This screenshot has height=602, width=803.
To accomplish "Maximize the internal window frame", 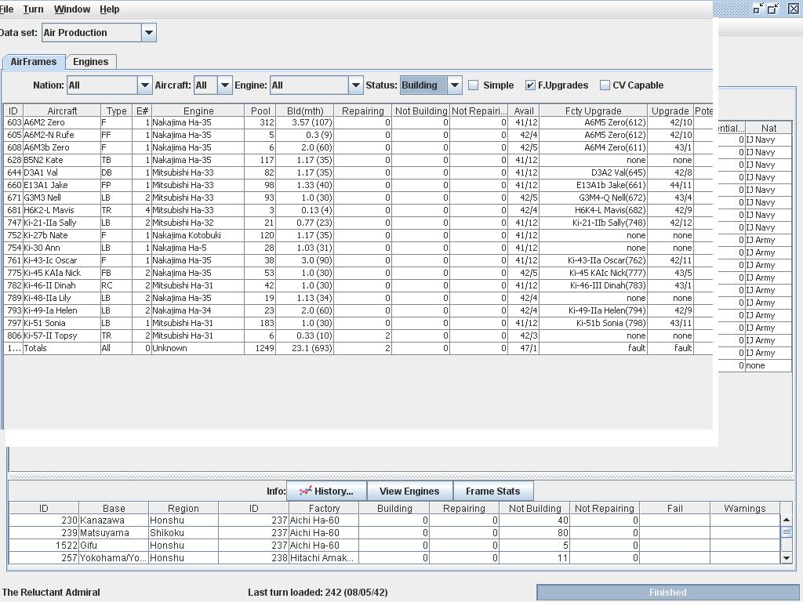I will click(774, 9).
